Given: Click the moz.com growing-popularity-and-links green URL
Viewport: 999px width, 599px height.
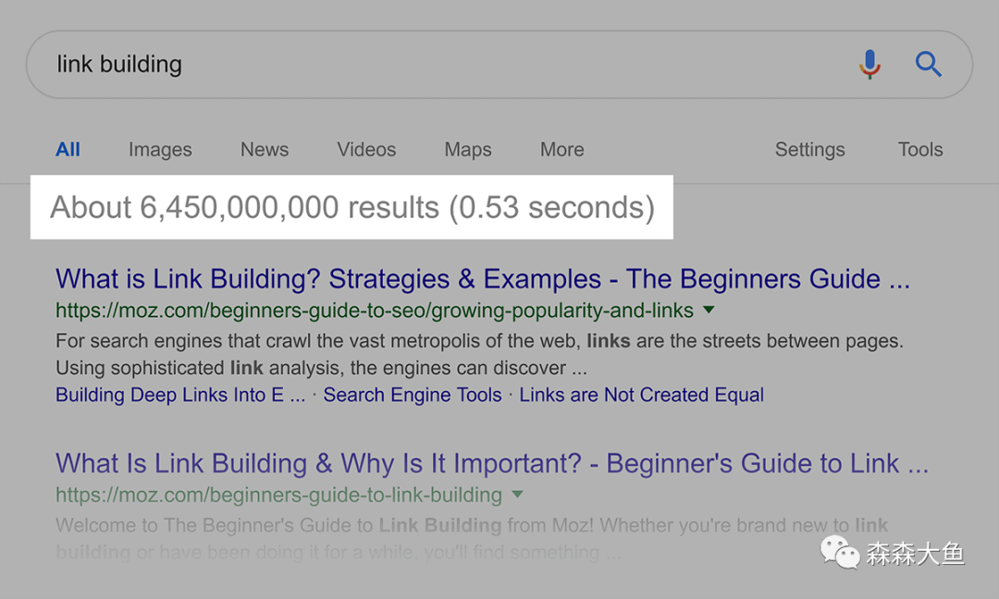Looking at the screenshot, I should [x=375, y=311].
